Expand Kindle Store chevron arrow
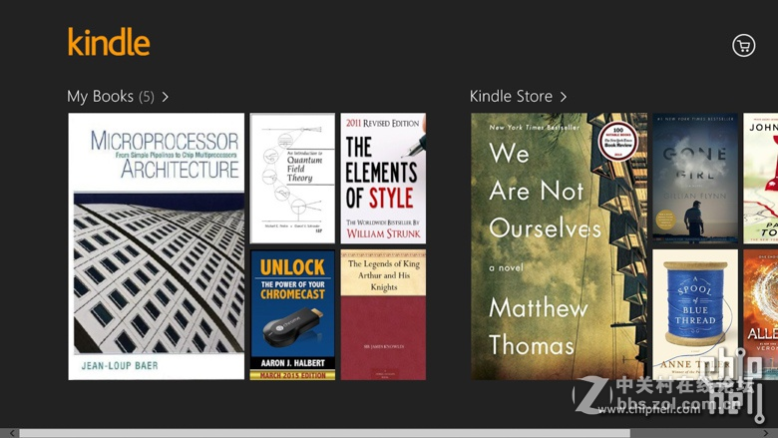Screen dimensions: 778x438 pos(564,96)
